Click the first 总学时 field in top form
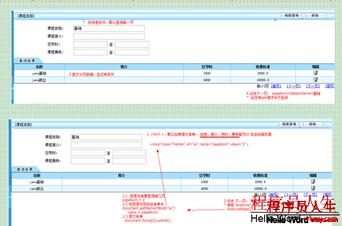342x226 pixels. pyautogui.click(x=90, y=44)
